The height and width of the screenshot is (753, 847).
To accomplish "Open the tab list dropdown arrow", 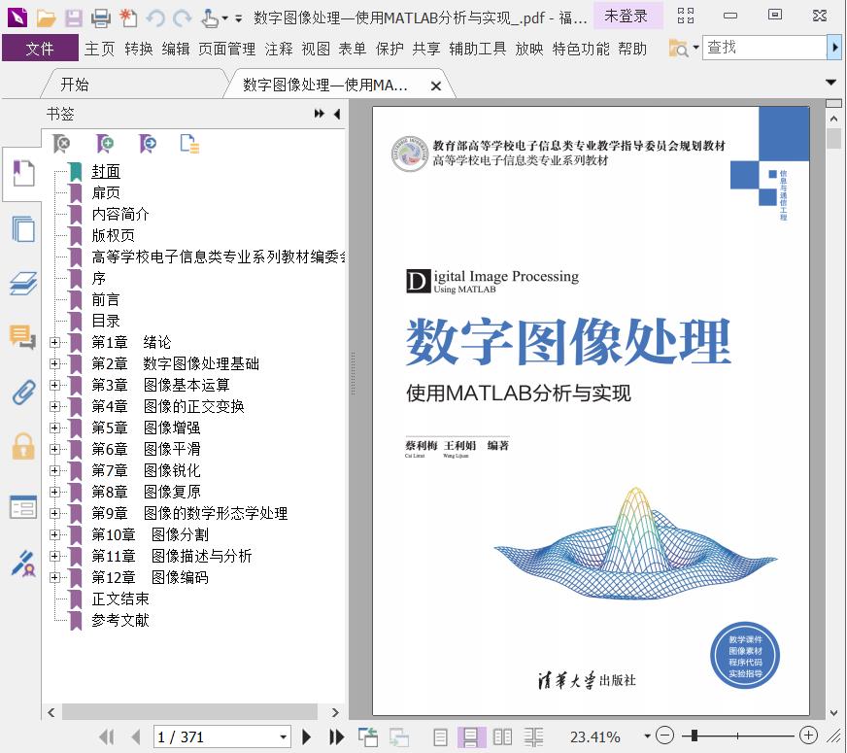I will pos(831,83).
